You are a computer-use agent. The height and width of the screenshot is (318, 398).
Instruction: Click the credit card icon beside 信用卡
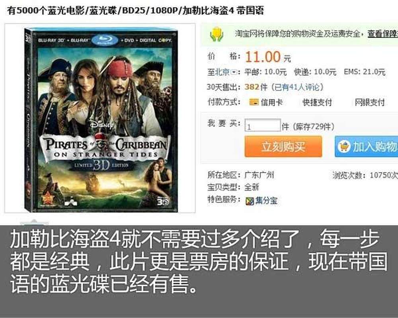(254, 102)
